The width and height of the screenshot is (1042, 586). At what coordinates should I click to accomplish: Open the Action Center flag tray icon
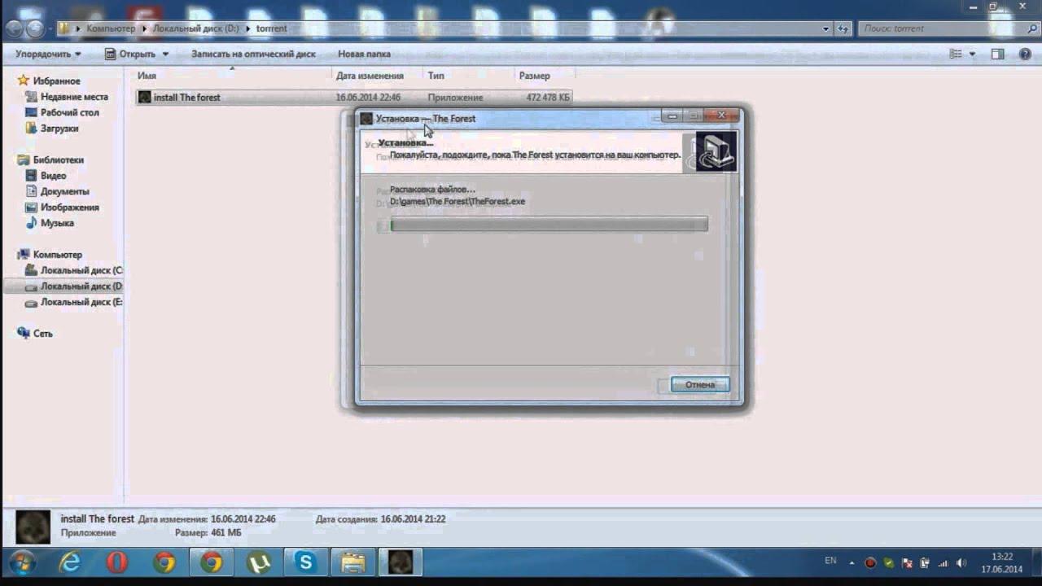pyautogui.click(x=907, y=562)
